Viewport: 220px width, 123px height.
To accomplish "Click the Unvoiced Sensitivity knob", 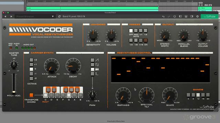I will (x=93, y=35).
